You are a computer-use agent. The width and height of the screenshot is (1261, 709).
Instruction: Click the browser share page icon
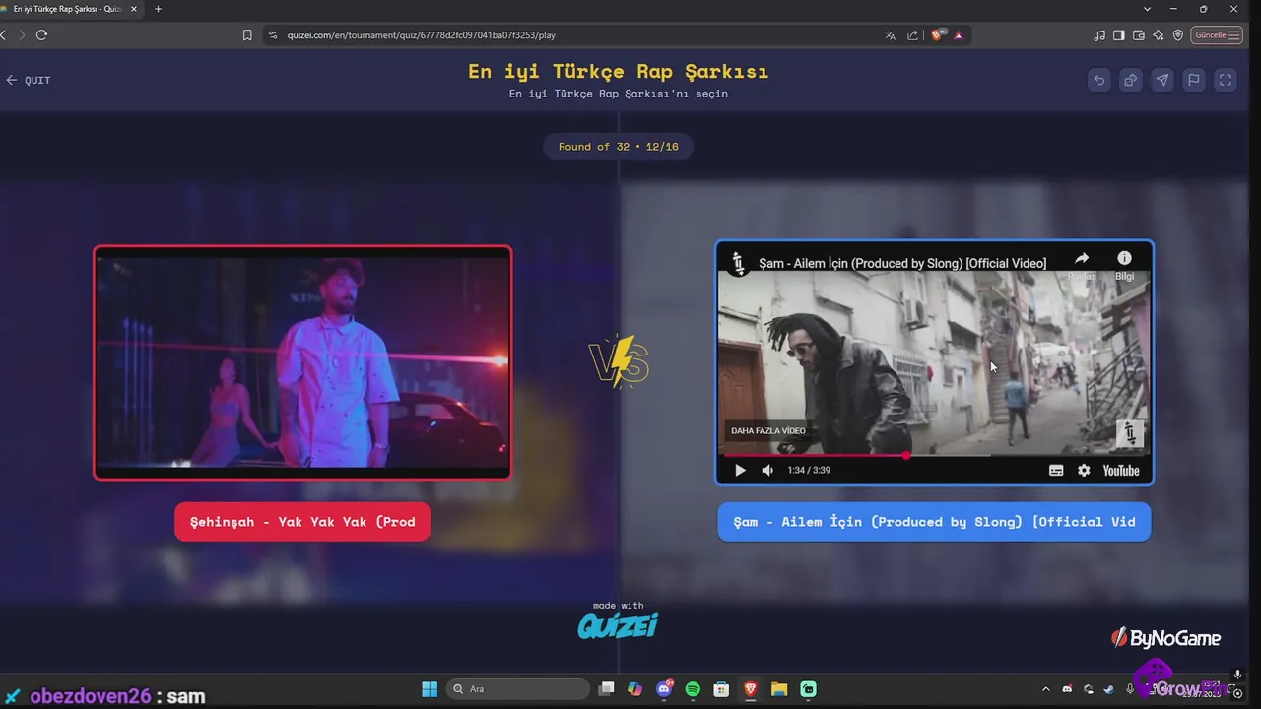click(x=912, y=35)
